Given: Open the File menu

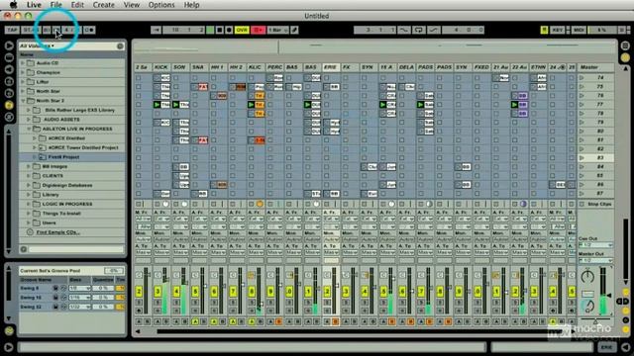Looking at the screenshot, I should point(55,5).
